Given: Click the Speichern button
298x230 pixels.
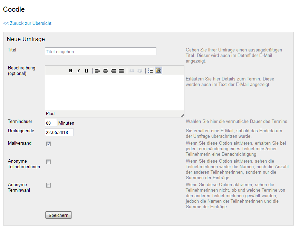Looking at the screenshot, I should pos(58,215).
